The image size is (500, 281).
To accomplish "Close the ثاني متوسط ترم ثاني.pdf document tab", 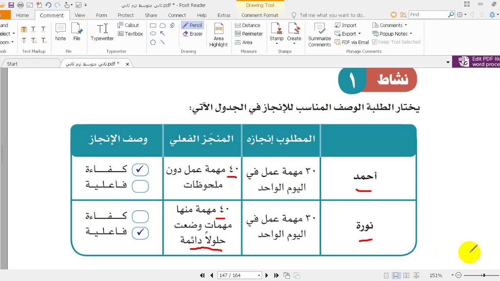I will [127, 64].
